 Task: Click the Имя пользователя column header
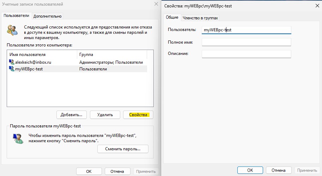(x=43, y=55)
